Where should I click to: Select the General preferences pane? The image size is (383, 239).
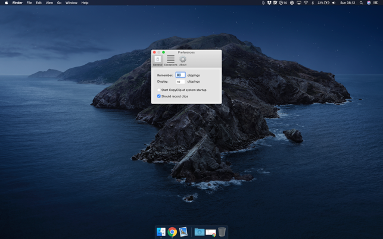pos(157,60)
